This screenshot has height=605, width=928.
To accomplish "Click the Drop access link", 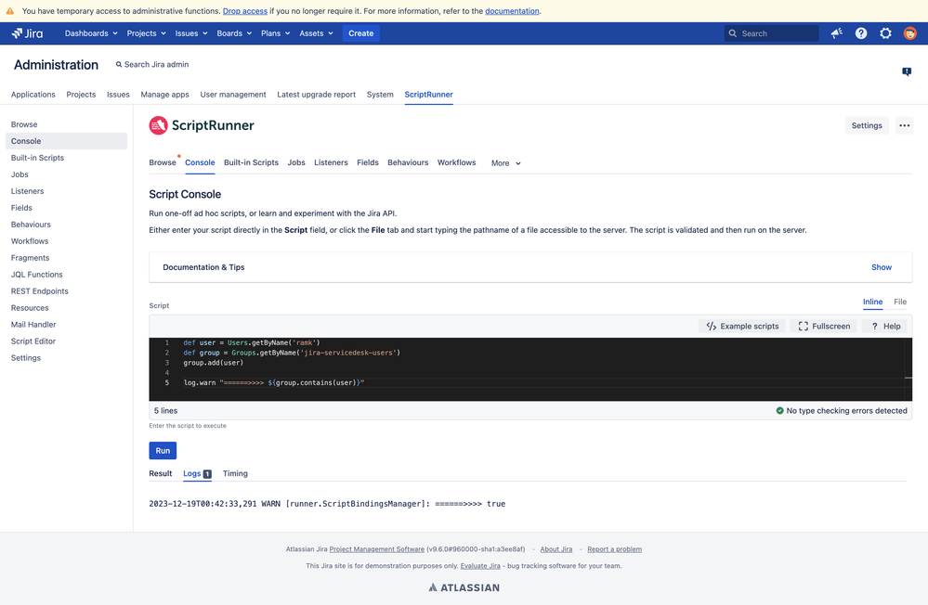I will point(245,11).
